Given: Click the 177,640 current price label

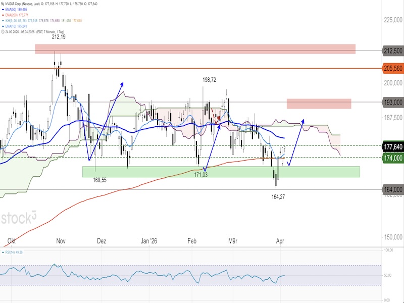Looking at the screenshot, I should [393, 147].
